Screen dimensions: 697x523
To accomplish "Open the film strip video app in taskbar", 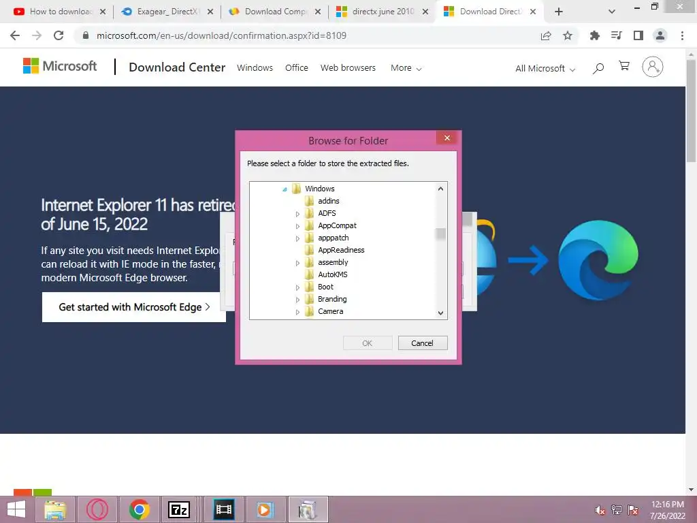I will click(x=223, y=509).
